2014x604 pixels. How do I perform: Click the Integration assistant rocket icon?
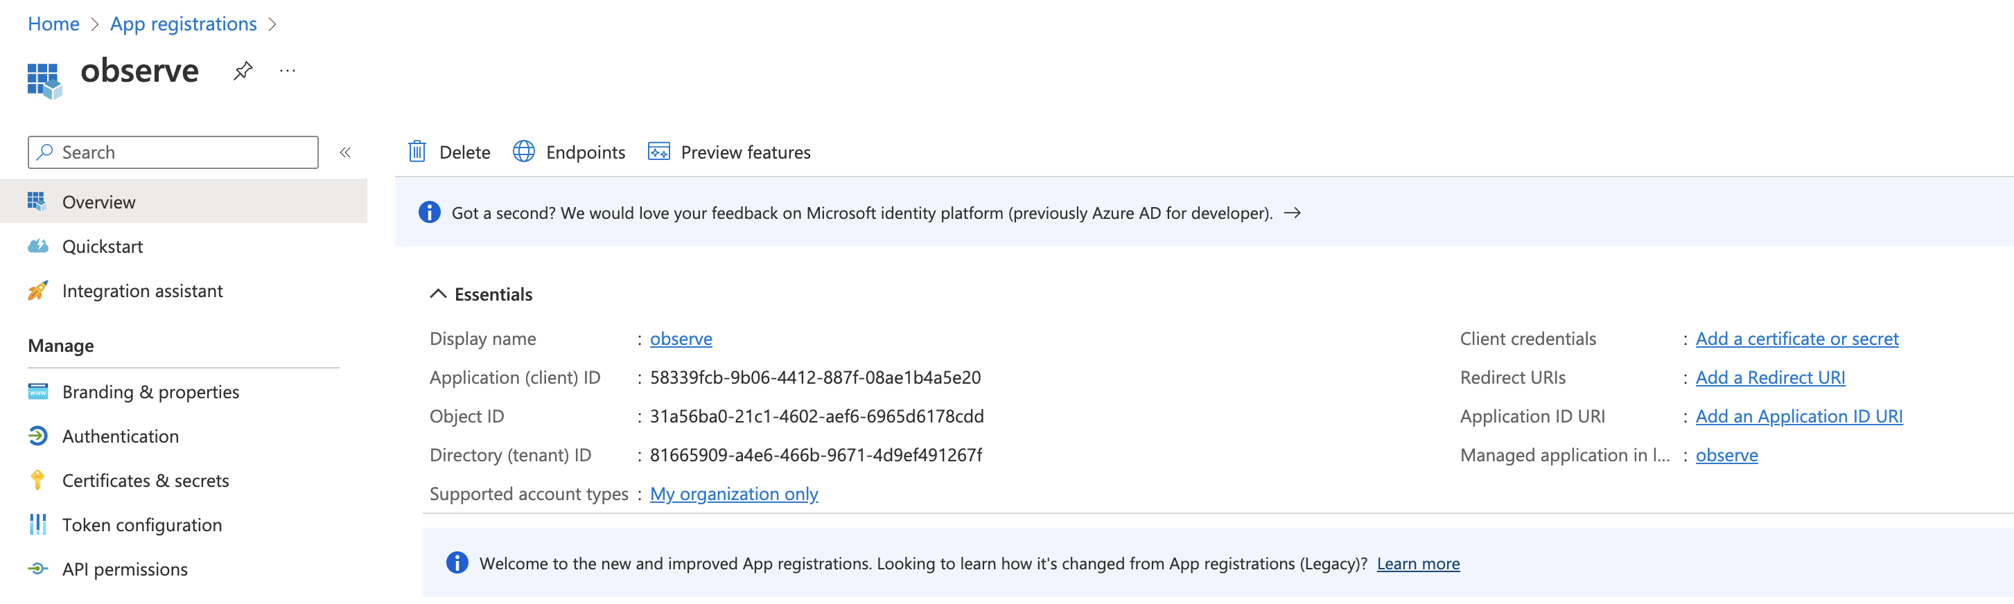point(37,291)
